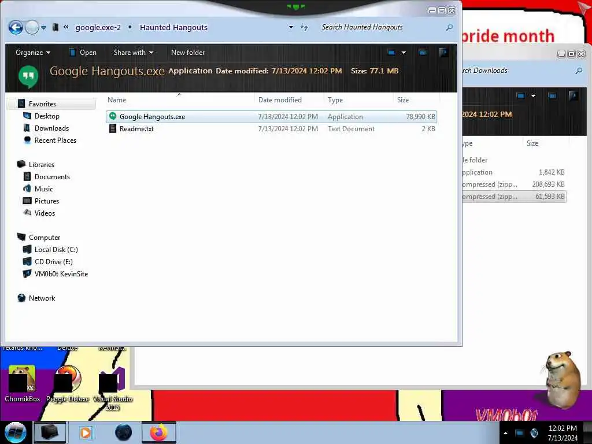Open CD Drive (E:)

(54, 262)
